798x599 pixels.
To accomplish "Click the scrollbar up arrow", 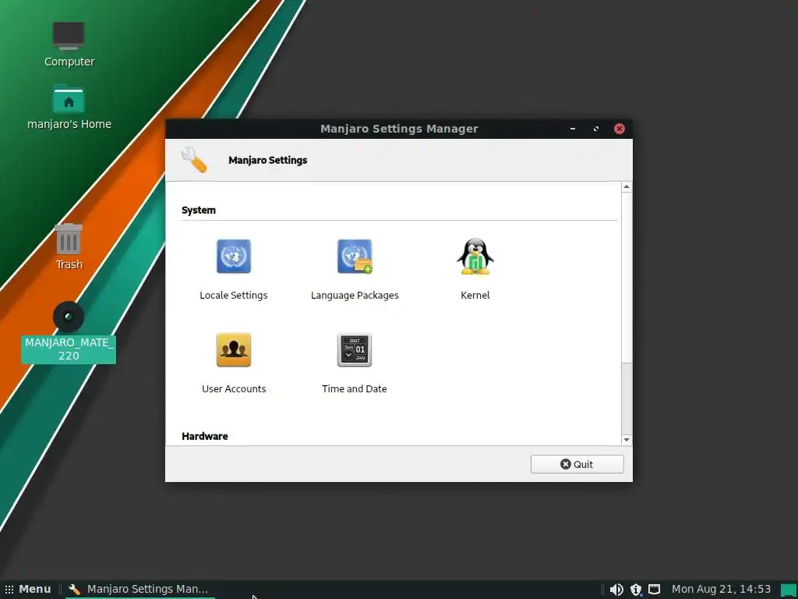I will [x=627, y=187].
